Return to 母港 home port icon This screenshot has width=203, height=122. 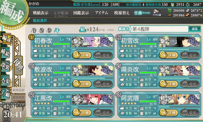tap(19, 65)
